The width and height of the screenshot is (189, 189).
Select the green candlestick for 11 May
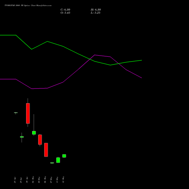click(x=58, y=160)
